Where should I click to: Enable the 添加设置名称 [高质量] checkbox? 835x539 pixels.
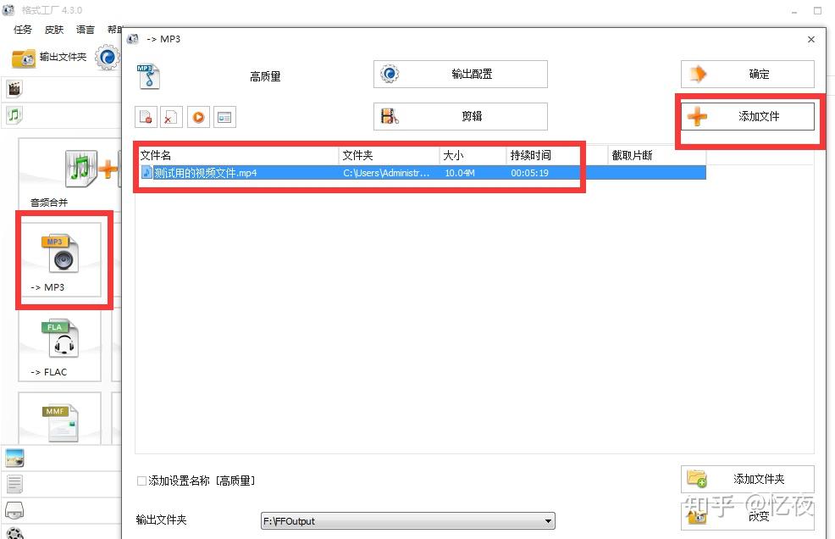tap(141, 481)
